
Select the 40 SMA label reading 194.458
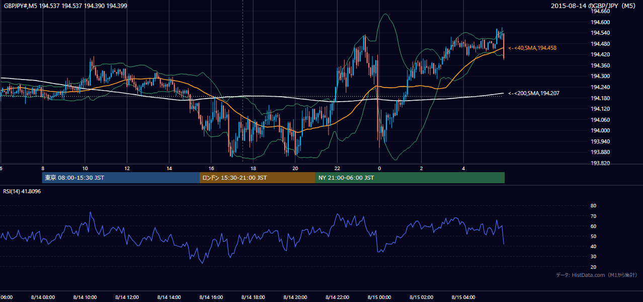(x=532, y=48)
